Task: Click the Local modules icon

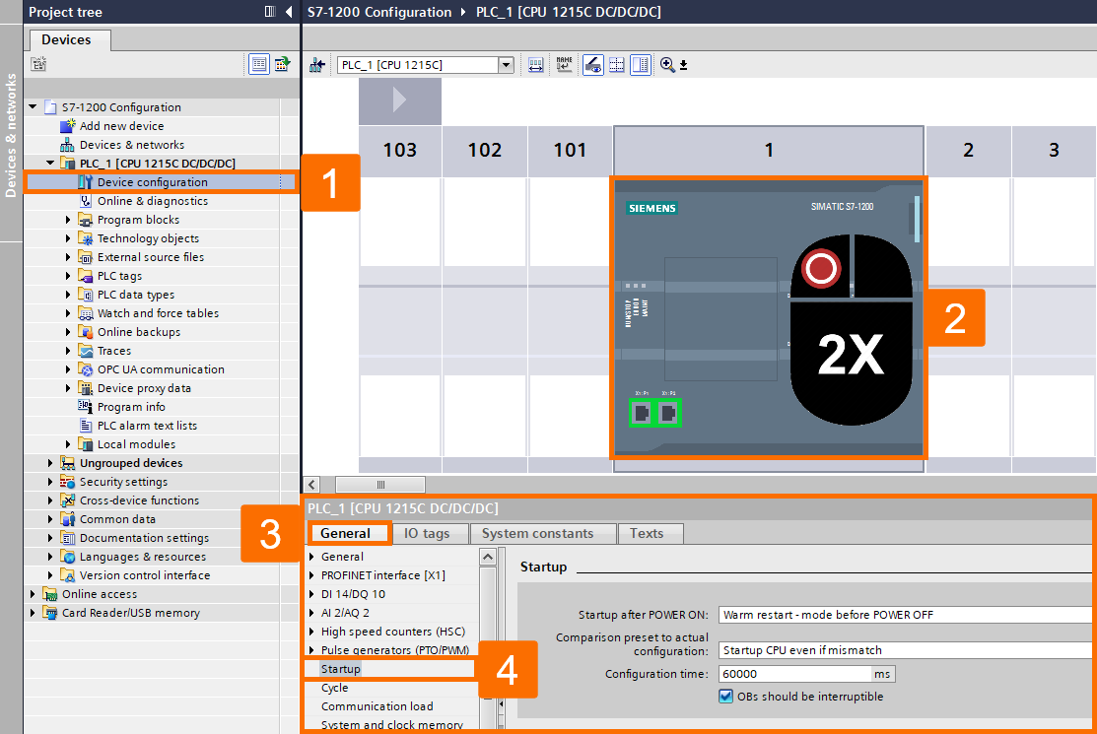Action: tap(86, 444)
